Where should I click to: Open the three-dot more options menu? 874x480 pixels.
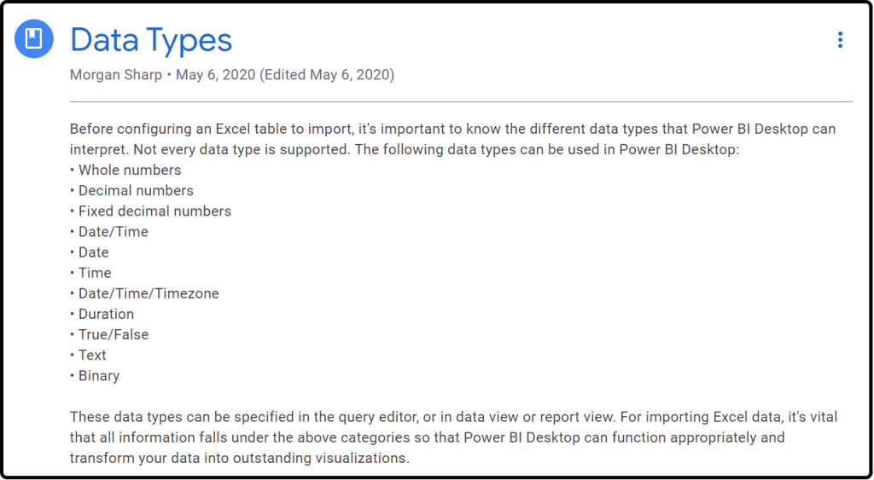pos(840,40)
